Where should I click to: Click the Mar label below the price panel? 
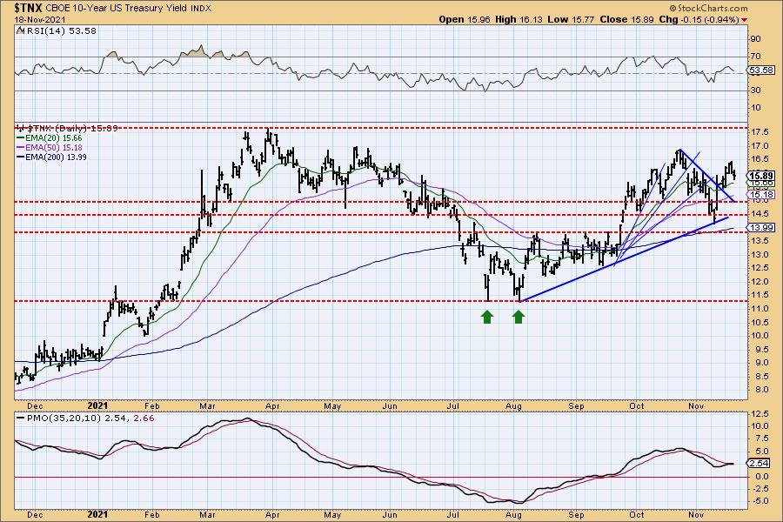(207, 406)
